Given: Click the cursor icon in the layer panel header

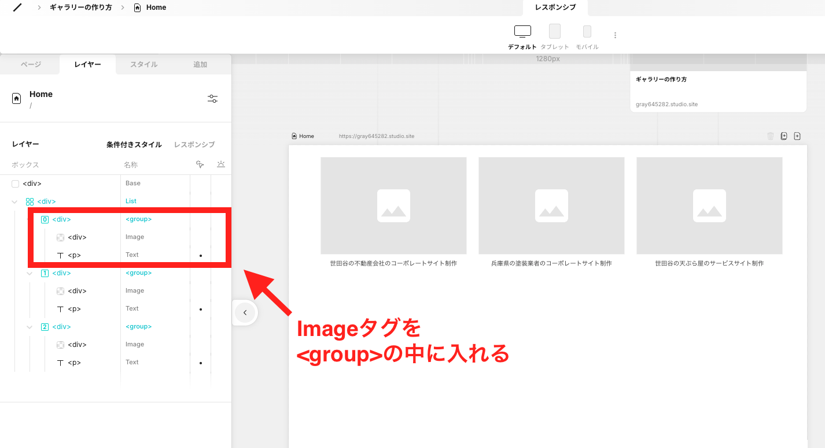Looking at the screenshot, I should [x=200, y=165].
